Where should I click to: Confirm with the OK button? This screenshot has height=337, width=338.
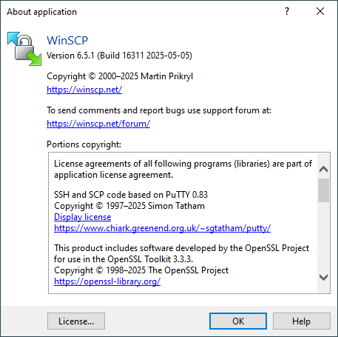tap(238, 321)
